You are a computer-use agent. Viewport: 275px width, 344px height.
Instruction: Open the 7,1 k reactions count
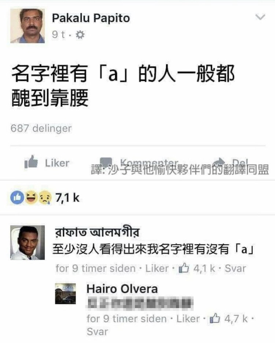67,198
